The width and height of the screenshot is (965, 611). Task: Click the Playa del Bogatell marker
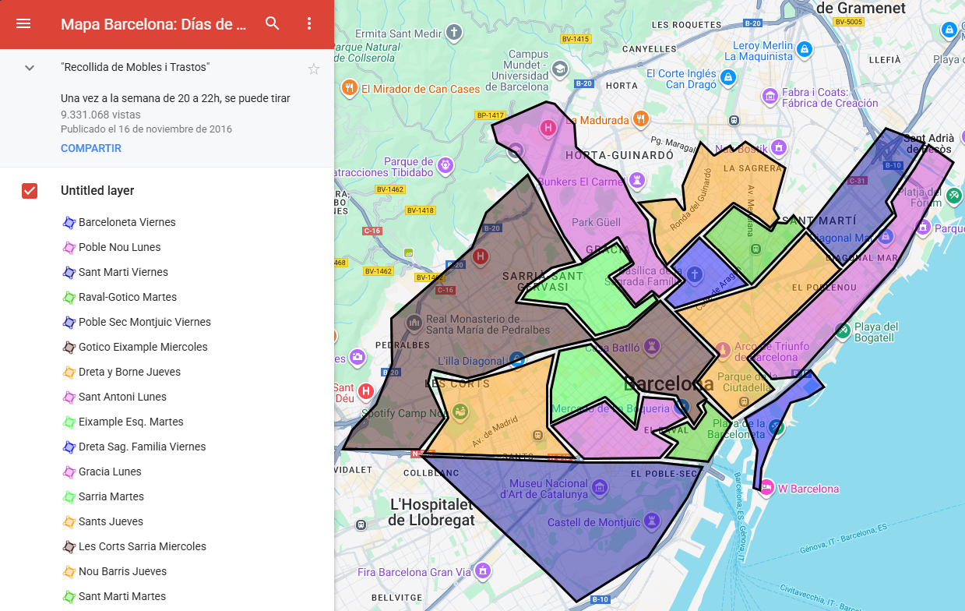pos(842,330)
